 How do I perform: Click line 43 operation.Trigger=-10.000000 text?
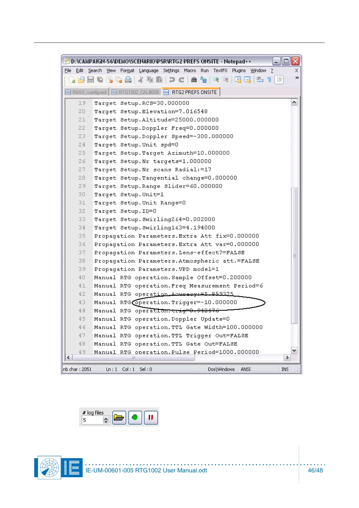[186, 302]
